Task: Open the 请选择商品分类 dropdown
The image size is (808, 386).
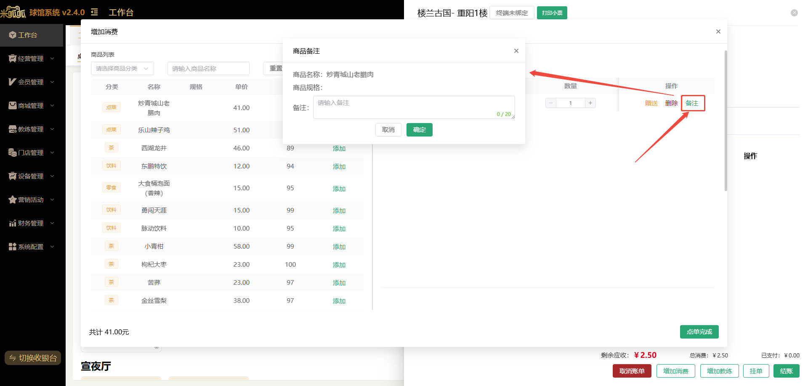Action: pos(122,68)
